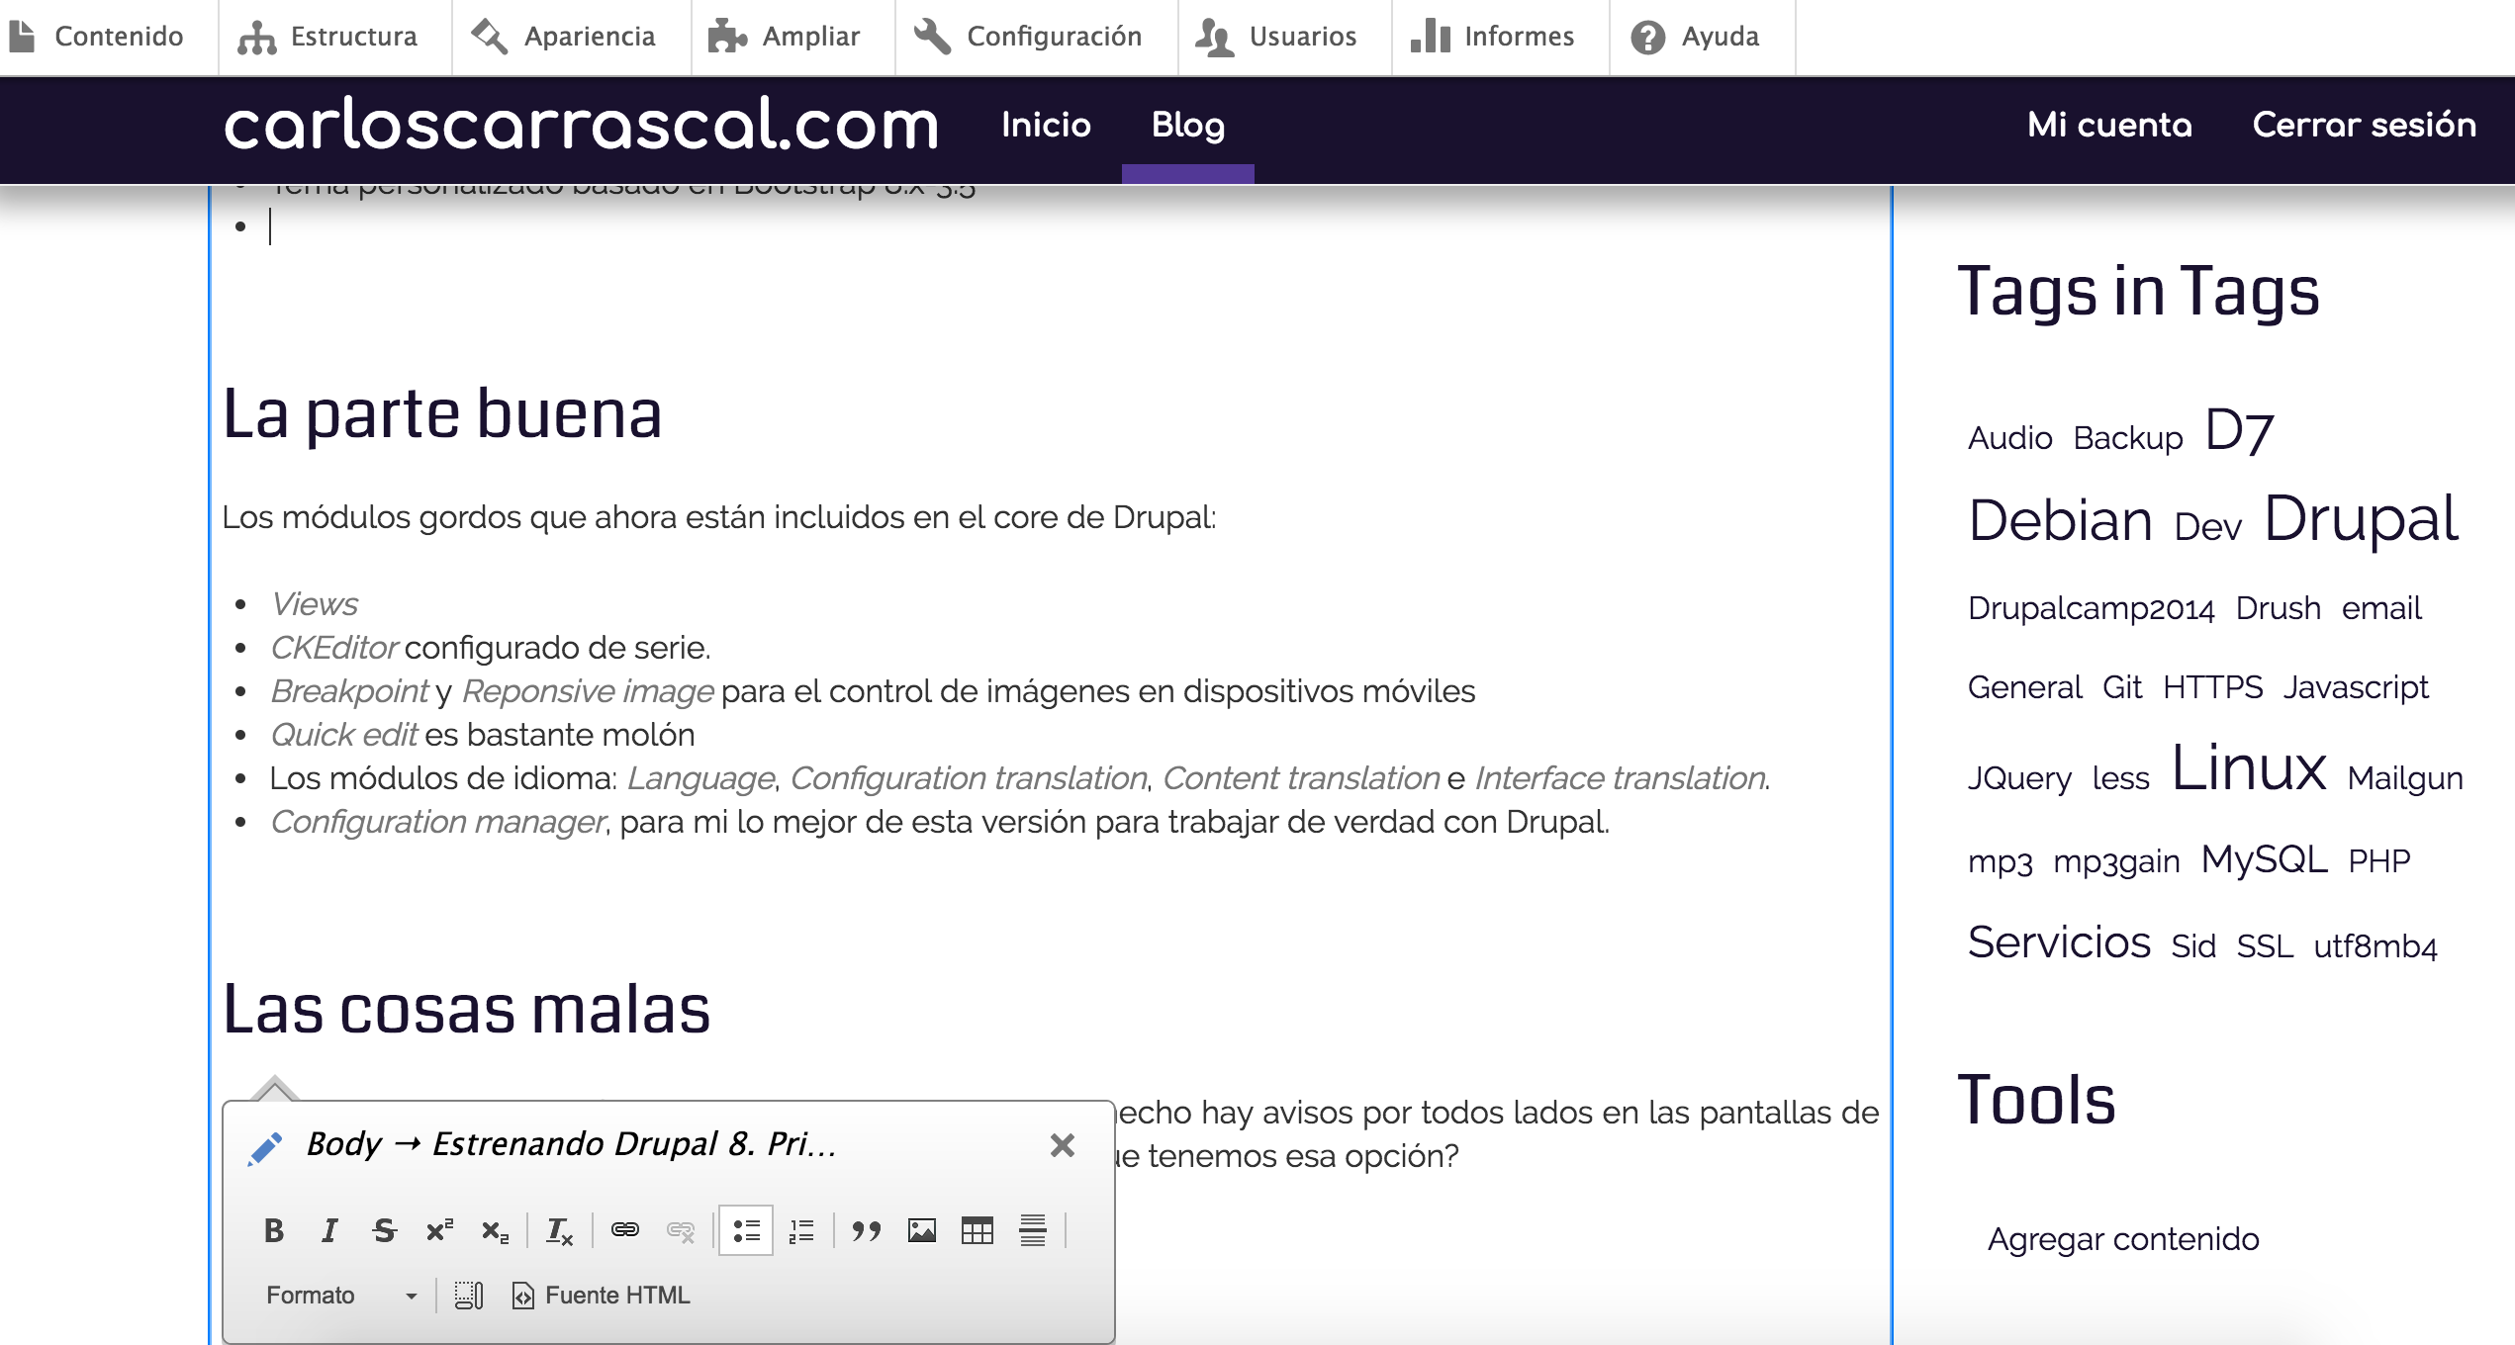Select the General tag

[x=2024, y=687]
